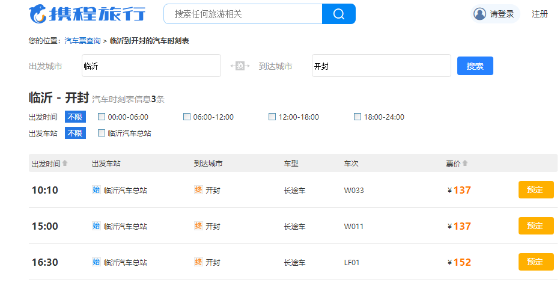Screen dimensions: 560x282
Task: Click the user avatar login icon
Action: pos(479,14)
